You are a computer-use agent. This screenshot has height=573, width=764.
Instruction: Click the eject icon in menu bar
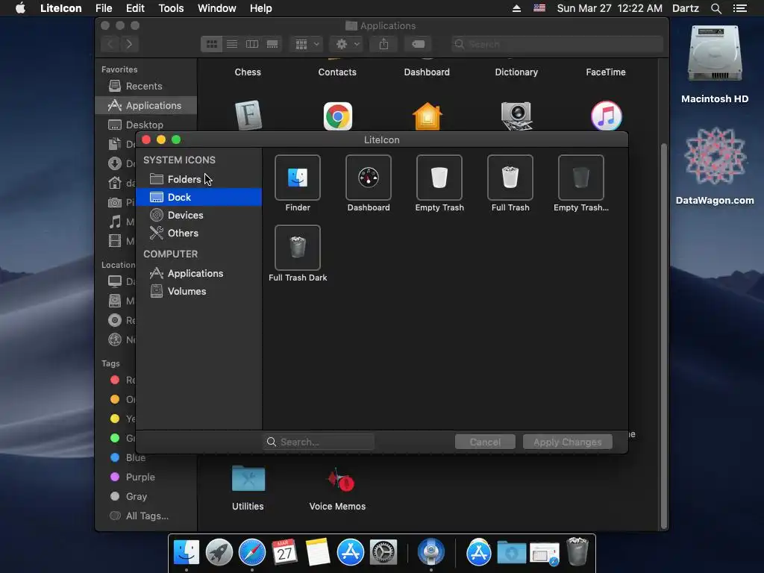[x=516, y=8]
